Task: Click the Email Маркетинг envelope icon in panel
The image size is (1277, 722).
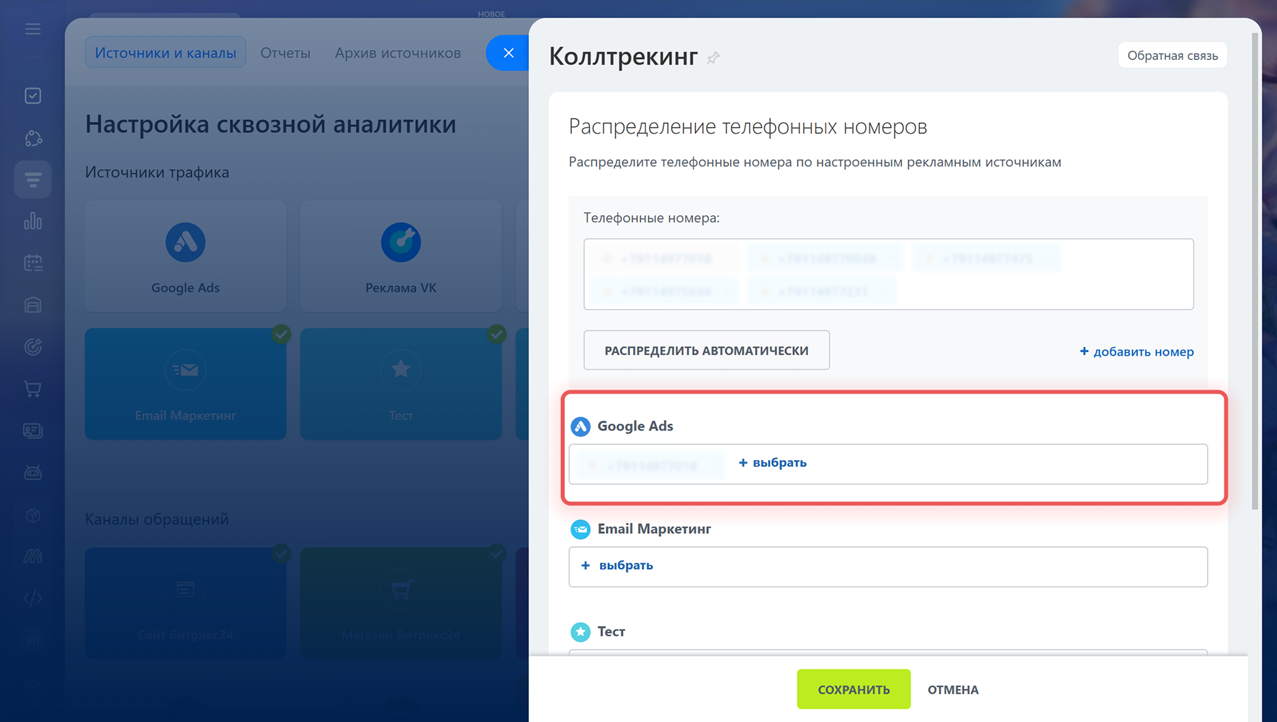Action: point(581,529)
